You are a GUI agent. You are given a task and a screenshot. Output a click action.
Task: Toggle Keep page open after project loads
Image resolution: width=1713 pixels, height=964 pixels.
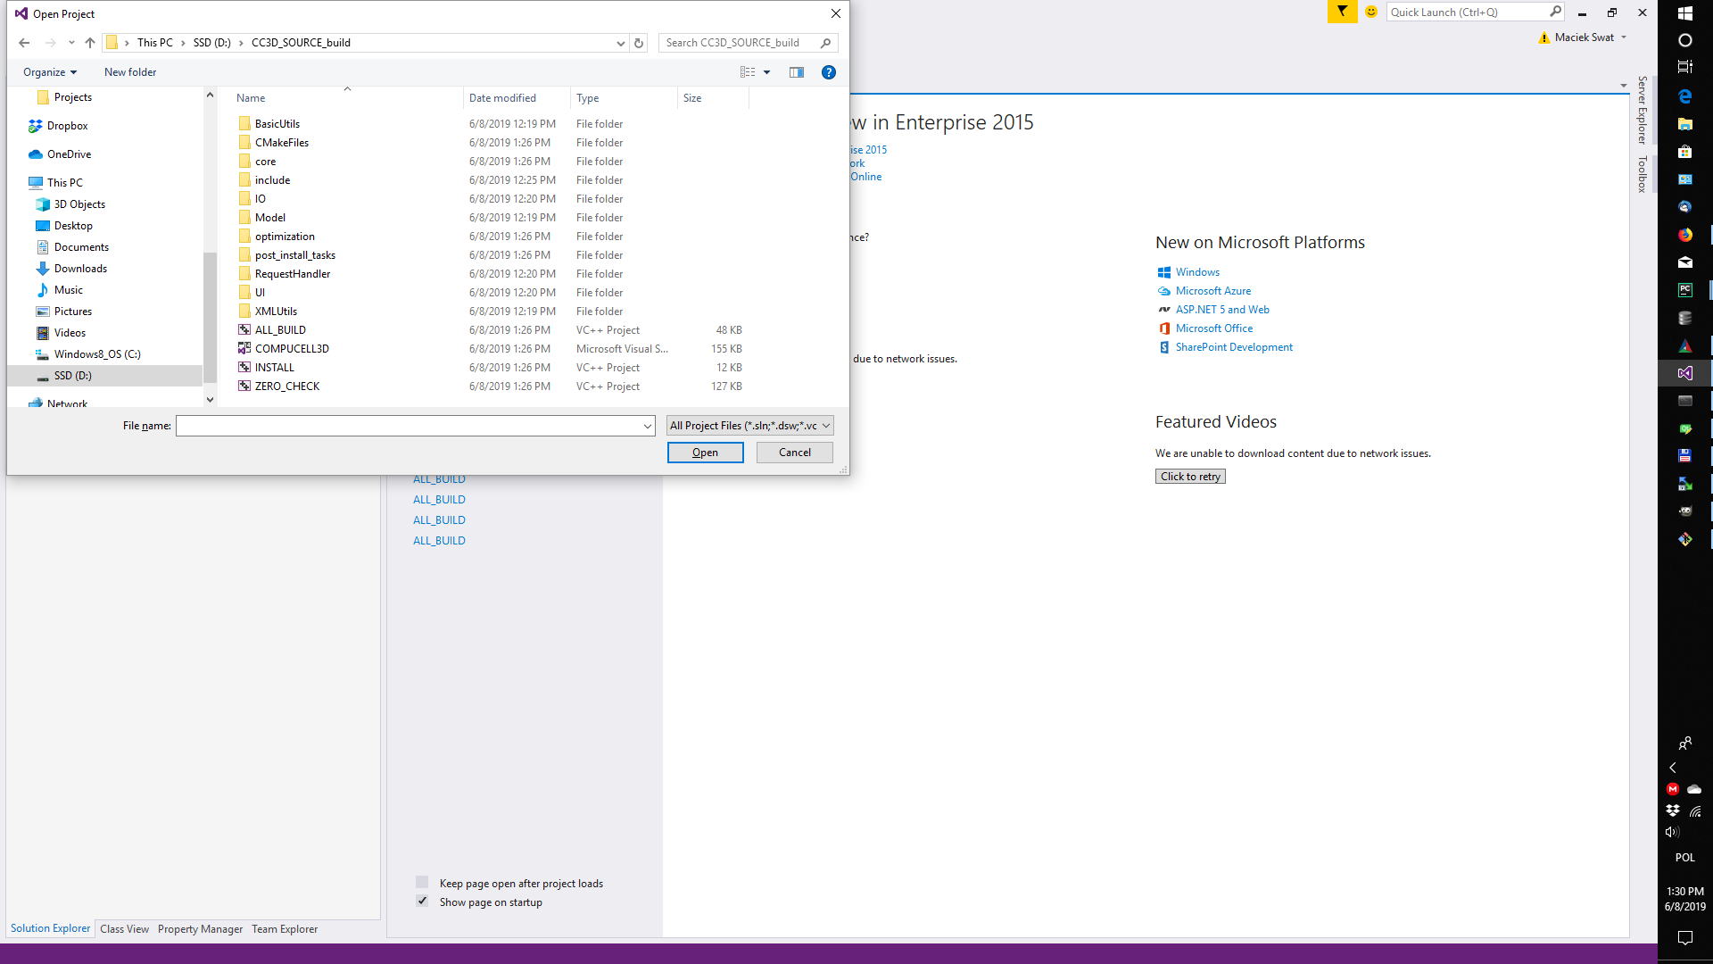(x=422, y=883)
